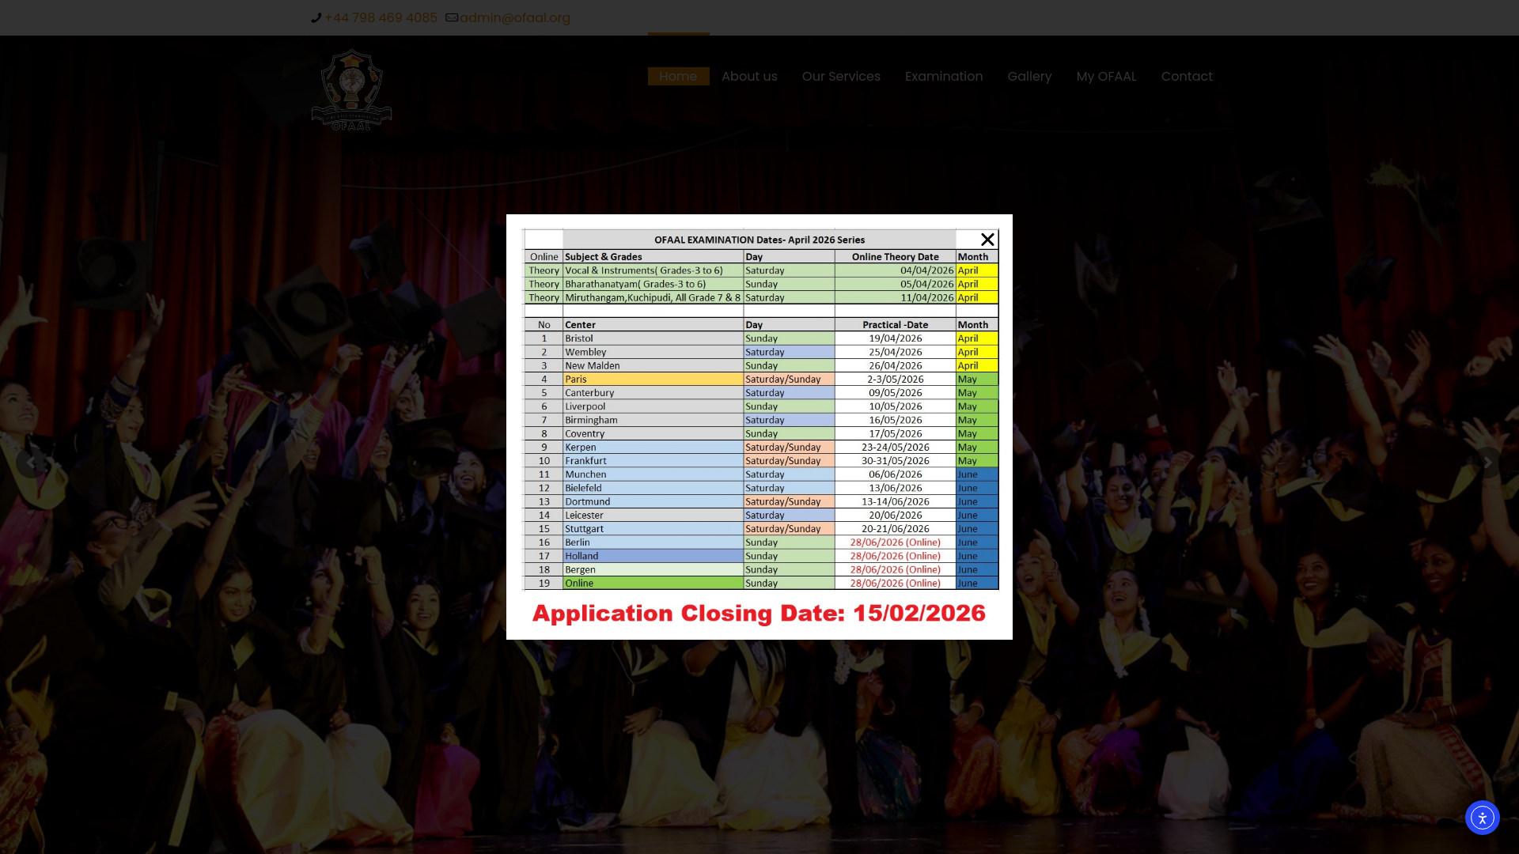
Task: Click the 'Berlin' center cell
Action: coord(653,542)
